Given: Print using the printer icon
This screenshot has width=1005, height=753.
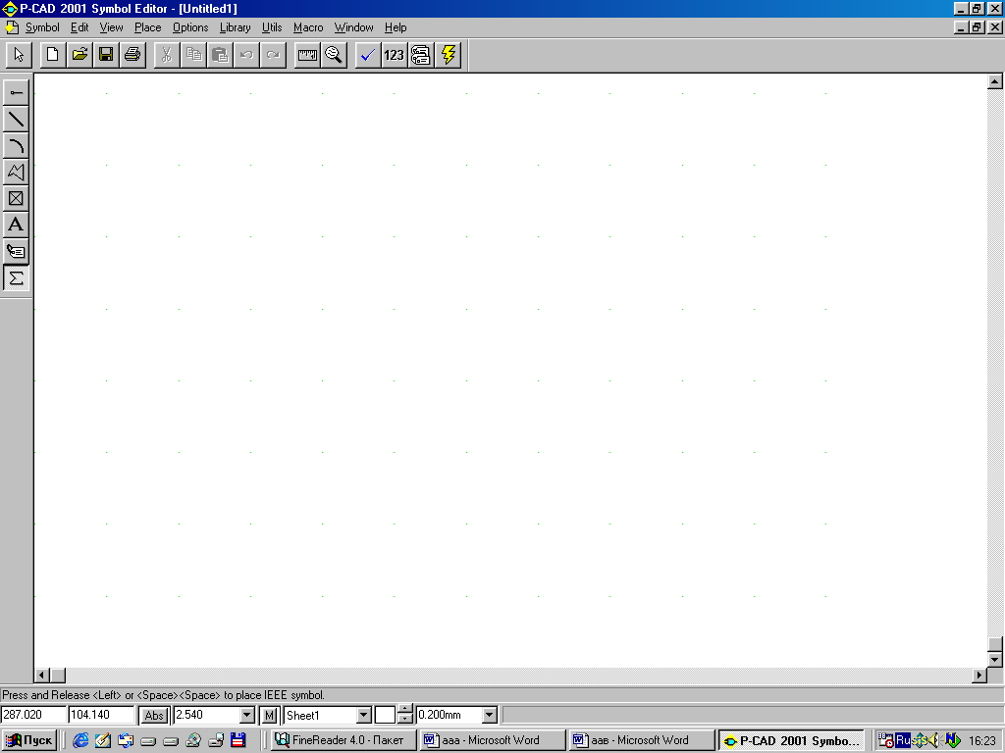Looking at the screenshot, I should 132,55.
